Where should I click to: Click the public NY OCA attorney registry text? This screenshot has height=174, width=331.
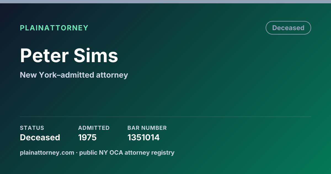pos(127,152)
